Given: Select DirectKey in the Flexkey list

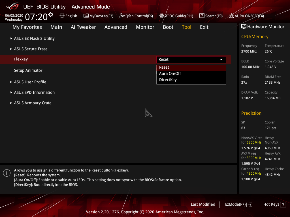Looking at the screenshot, I should tap(168, 79).
